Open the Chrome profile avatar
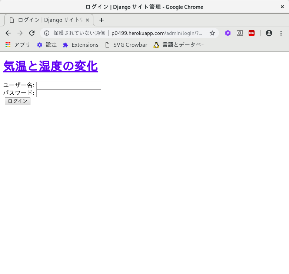This screenshot has height=274, width=289. click(x=269, y=33)
